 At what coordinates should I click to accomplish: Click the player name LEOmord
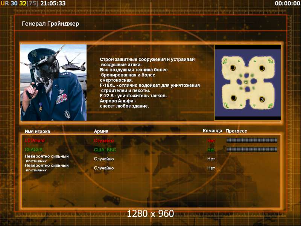35,140
